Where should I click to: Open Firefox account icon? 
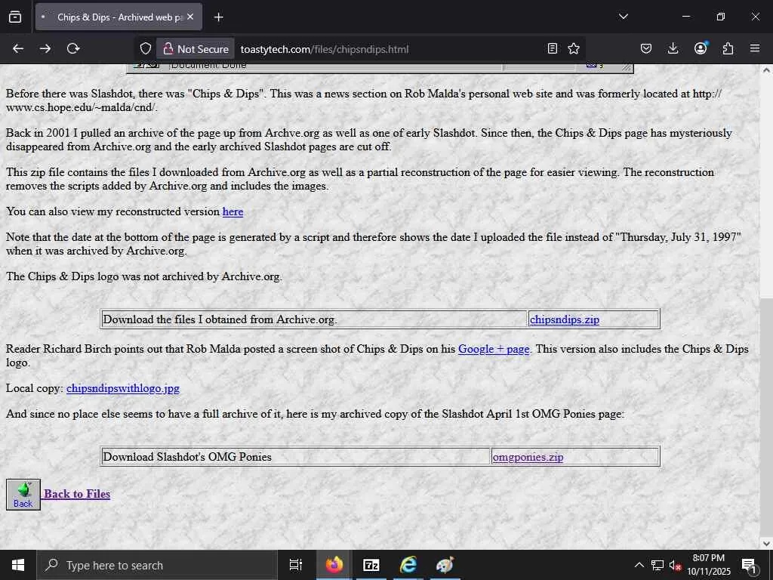pos(701,48)
